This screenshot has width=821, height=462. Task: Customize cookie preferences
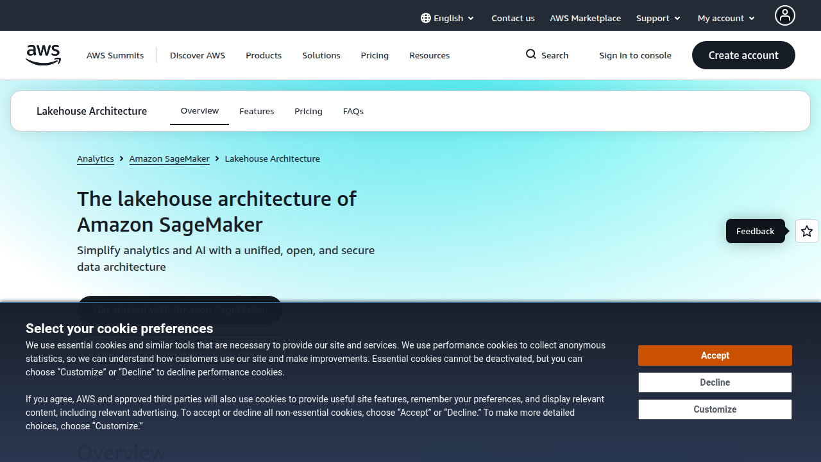pos(715,409)
